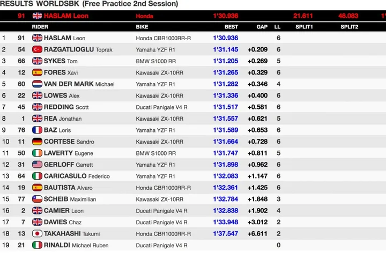386x258 pixels.
Task: Click RINALDI Michael Ruben in the last row
Action: point(76,245)
